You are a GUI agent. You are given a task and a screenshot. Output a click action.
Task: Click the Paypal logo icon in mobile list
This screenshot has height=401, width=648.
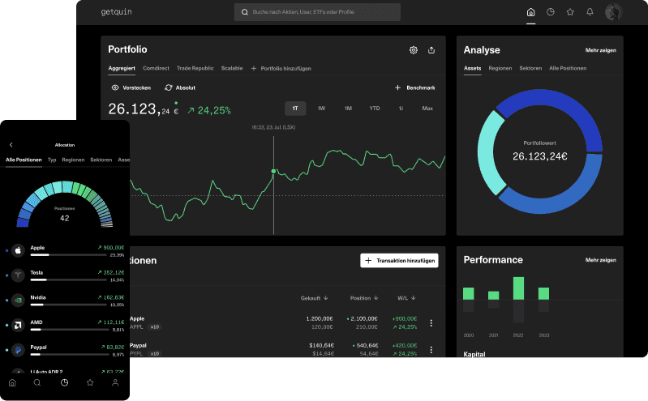tap(18, 350)
